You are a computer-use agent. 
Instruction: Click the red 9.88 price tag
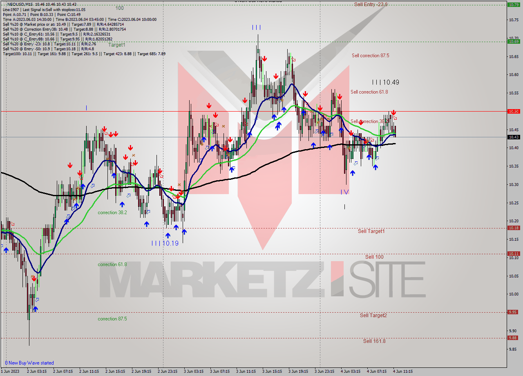coord(514,338)
